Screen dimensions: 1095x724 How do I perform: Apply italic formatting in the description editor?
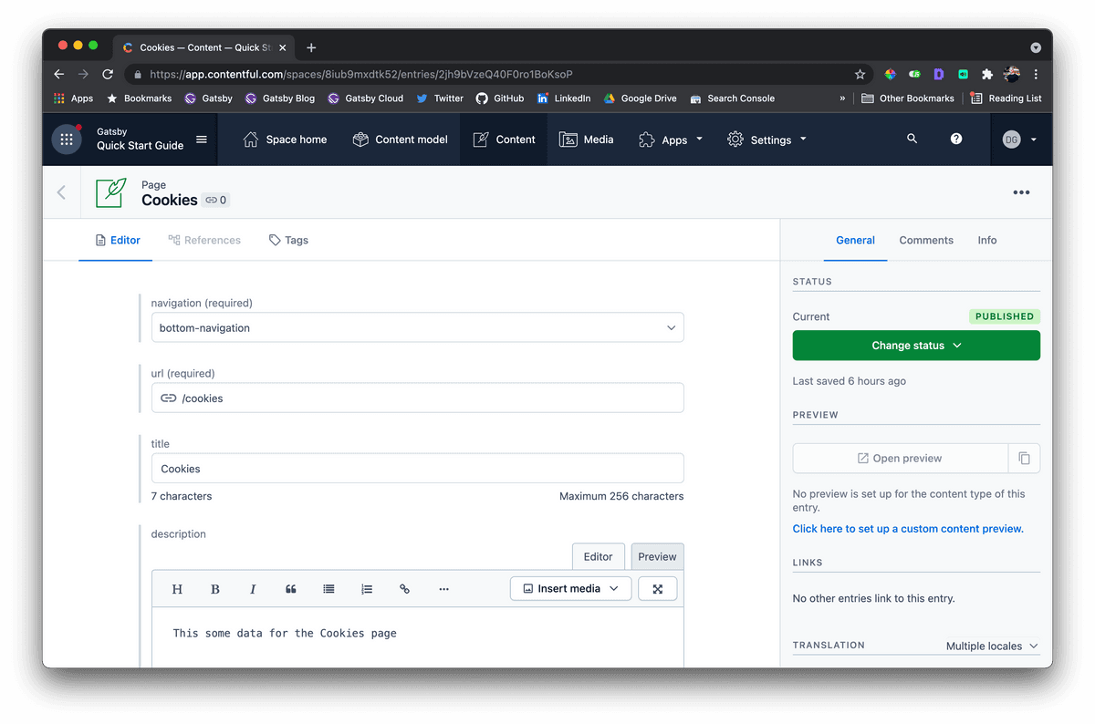click(x=253, y=588)
